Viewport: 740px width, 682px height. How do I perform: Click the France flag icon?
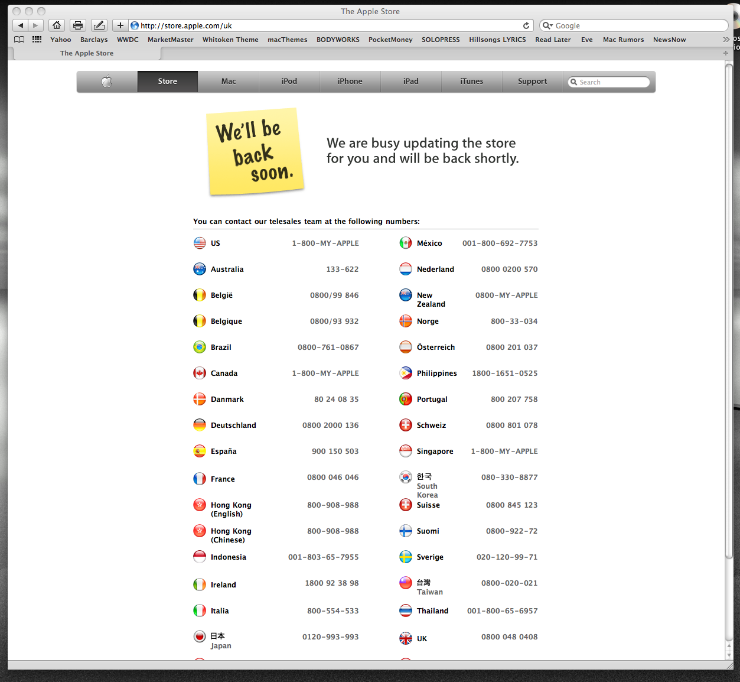click(200, 479)
